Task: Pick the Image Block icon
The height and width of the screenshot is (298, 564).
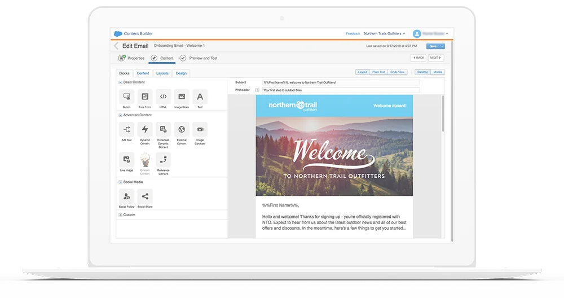Action: tap(182, 97)
